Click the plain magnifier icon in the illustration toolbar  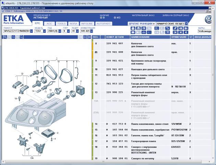[x=21, y=37]
